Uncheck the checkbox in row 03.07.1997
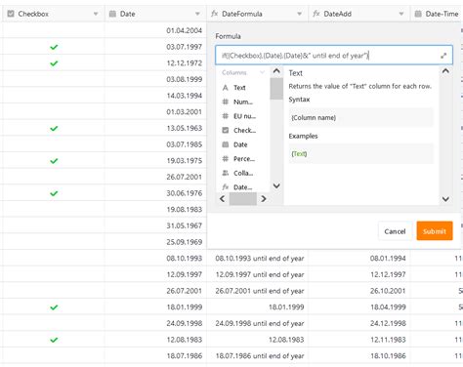Screen dimensions: 463x367 point(54,47)
